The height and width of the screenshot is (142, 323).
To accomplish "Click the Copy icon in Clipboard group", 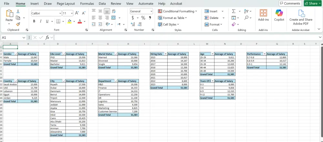I will (x=18, y=18).
